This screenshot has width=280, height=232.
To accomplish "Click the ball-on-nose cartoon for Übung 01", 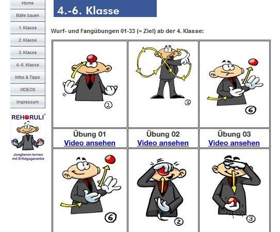I will pos(90,81).
